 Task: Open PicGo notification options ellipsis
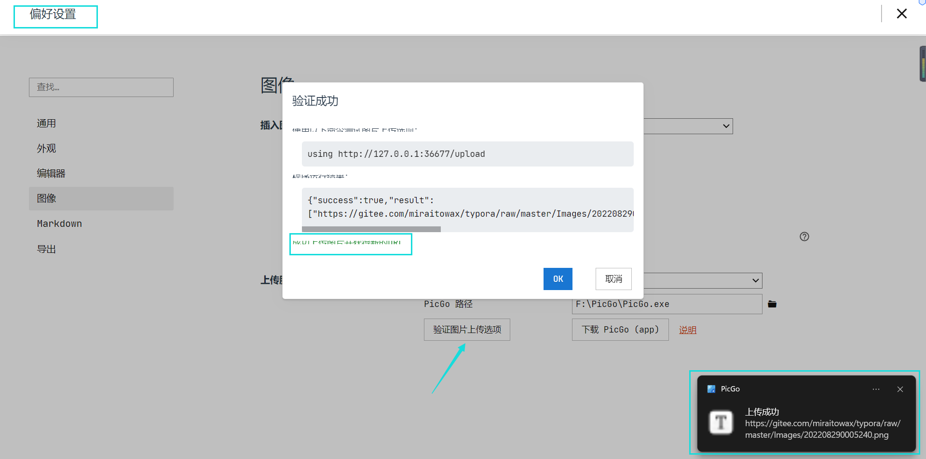pyautogui.click(x=876, y=389)
